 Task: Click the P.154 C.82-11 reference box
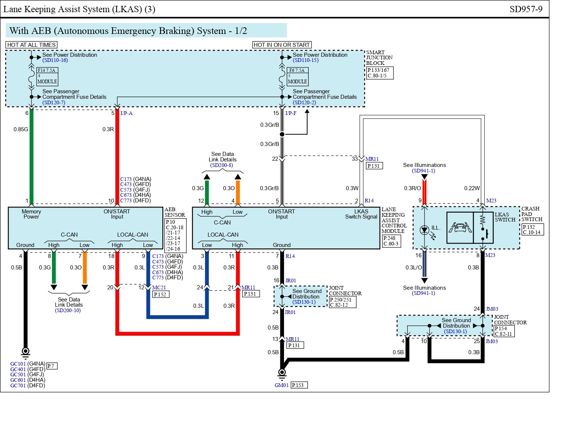click(504, 331)
